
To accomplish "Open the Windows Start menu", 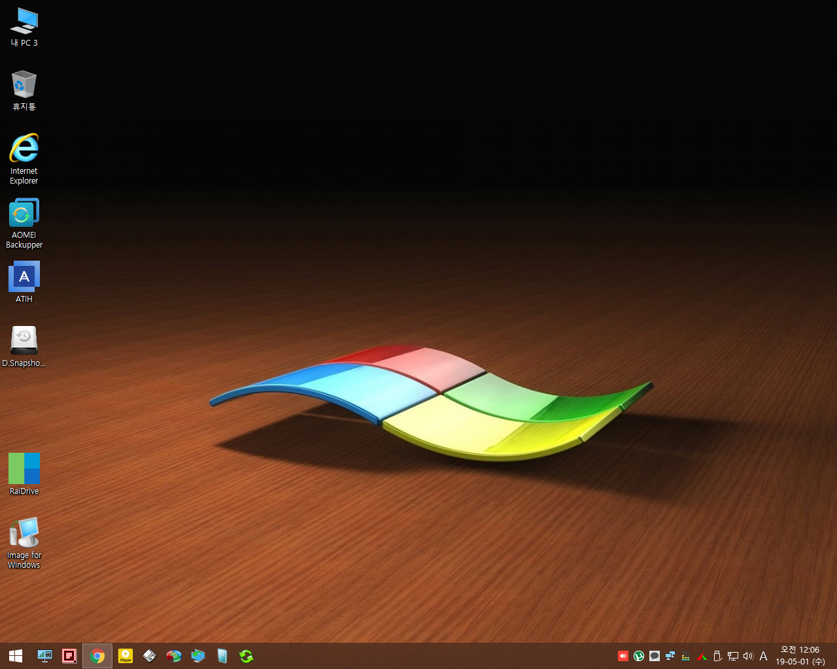I will 16,656.
